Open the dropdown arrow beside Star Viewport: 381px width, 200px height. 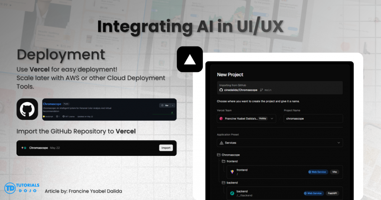tap(173, 105)
